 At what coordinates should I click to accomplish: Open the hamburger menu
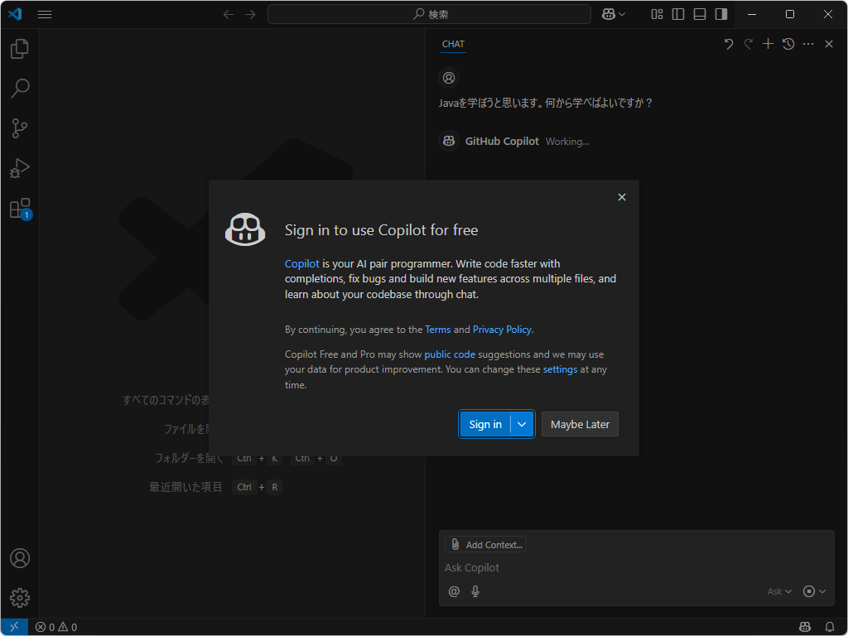(x=44, y=14)
